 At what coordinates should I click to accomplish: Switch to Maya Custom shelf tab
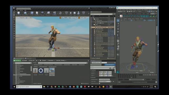pyautogui.click(x=153, y=14)
